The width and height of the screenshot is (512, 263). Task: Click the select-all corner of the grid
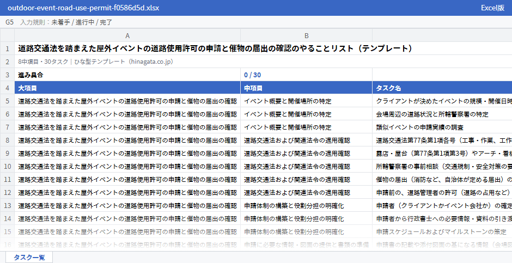click(7, 35)
